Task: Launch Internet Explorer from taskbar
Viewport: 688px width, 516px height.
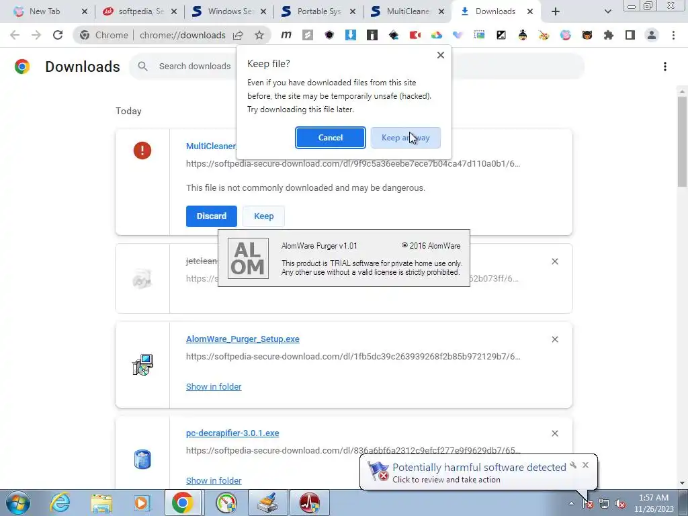Action: [x=60, y=503]
